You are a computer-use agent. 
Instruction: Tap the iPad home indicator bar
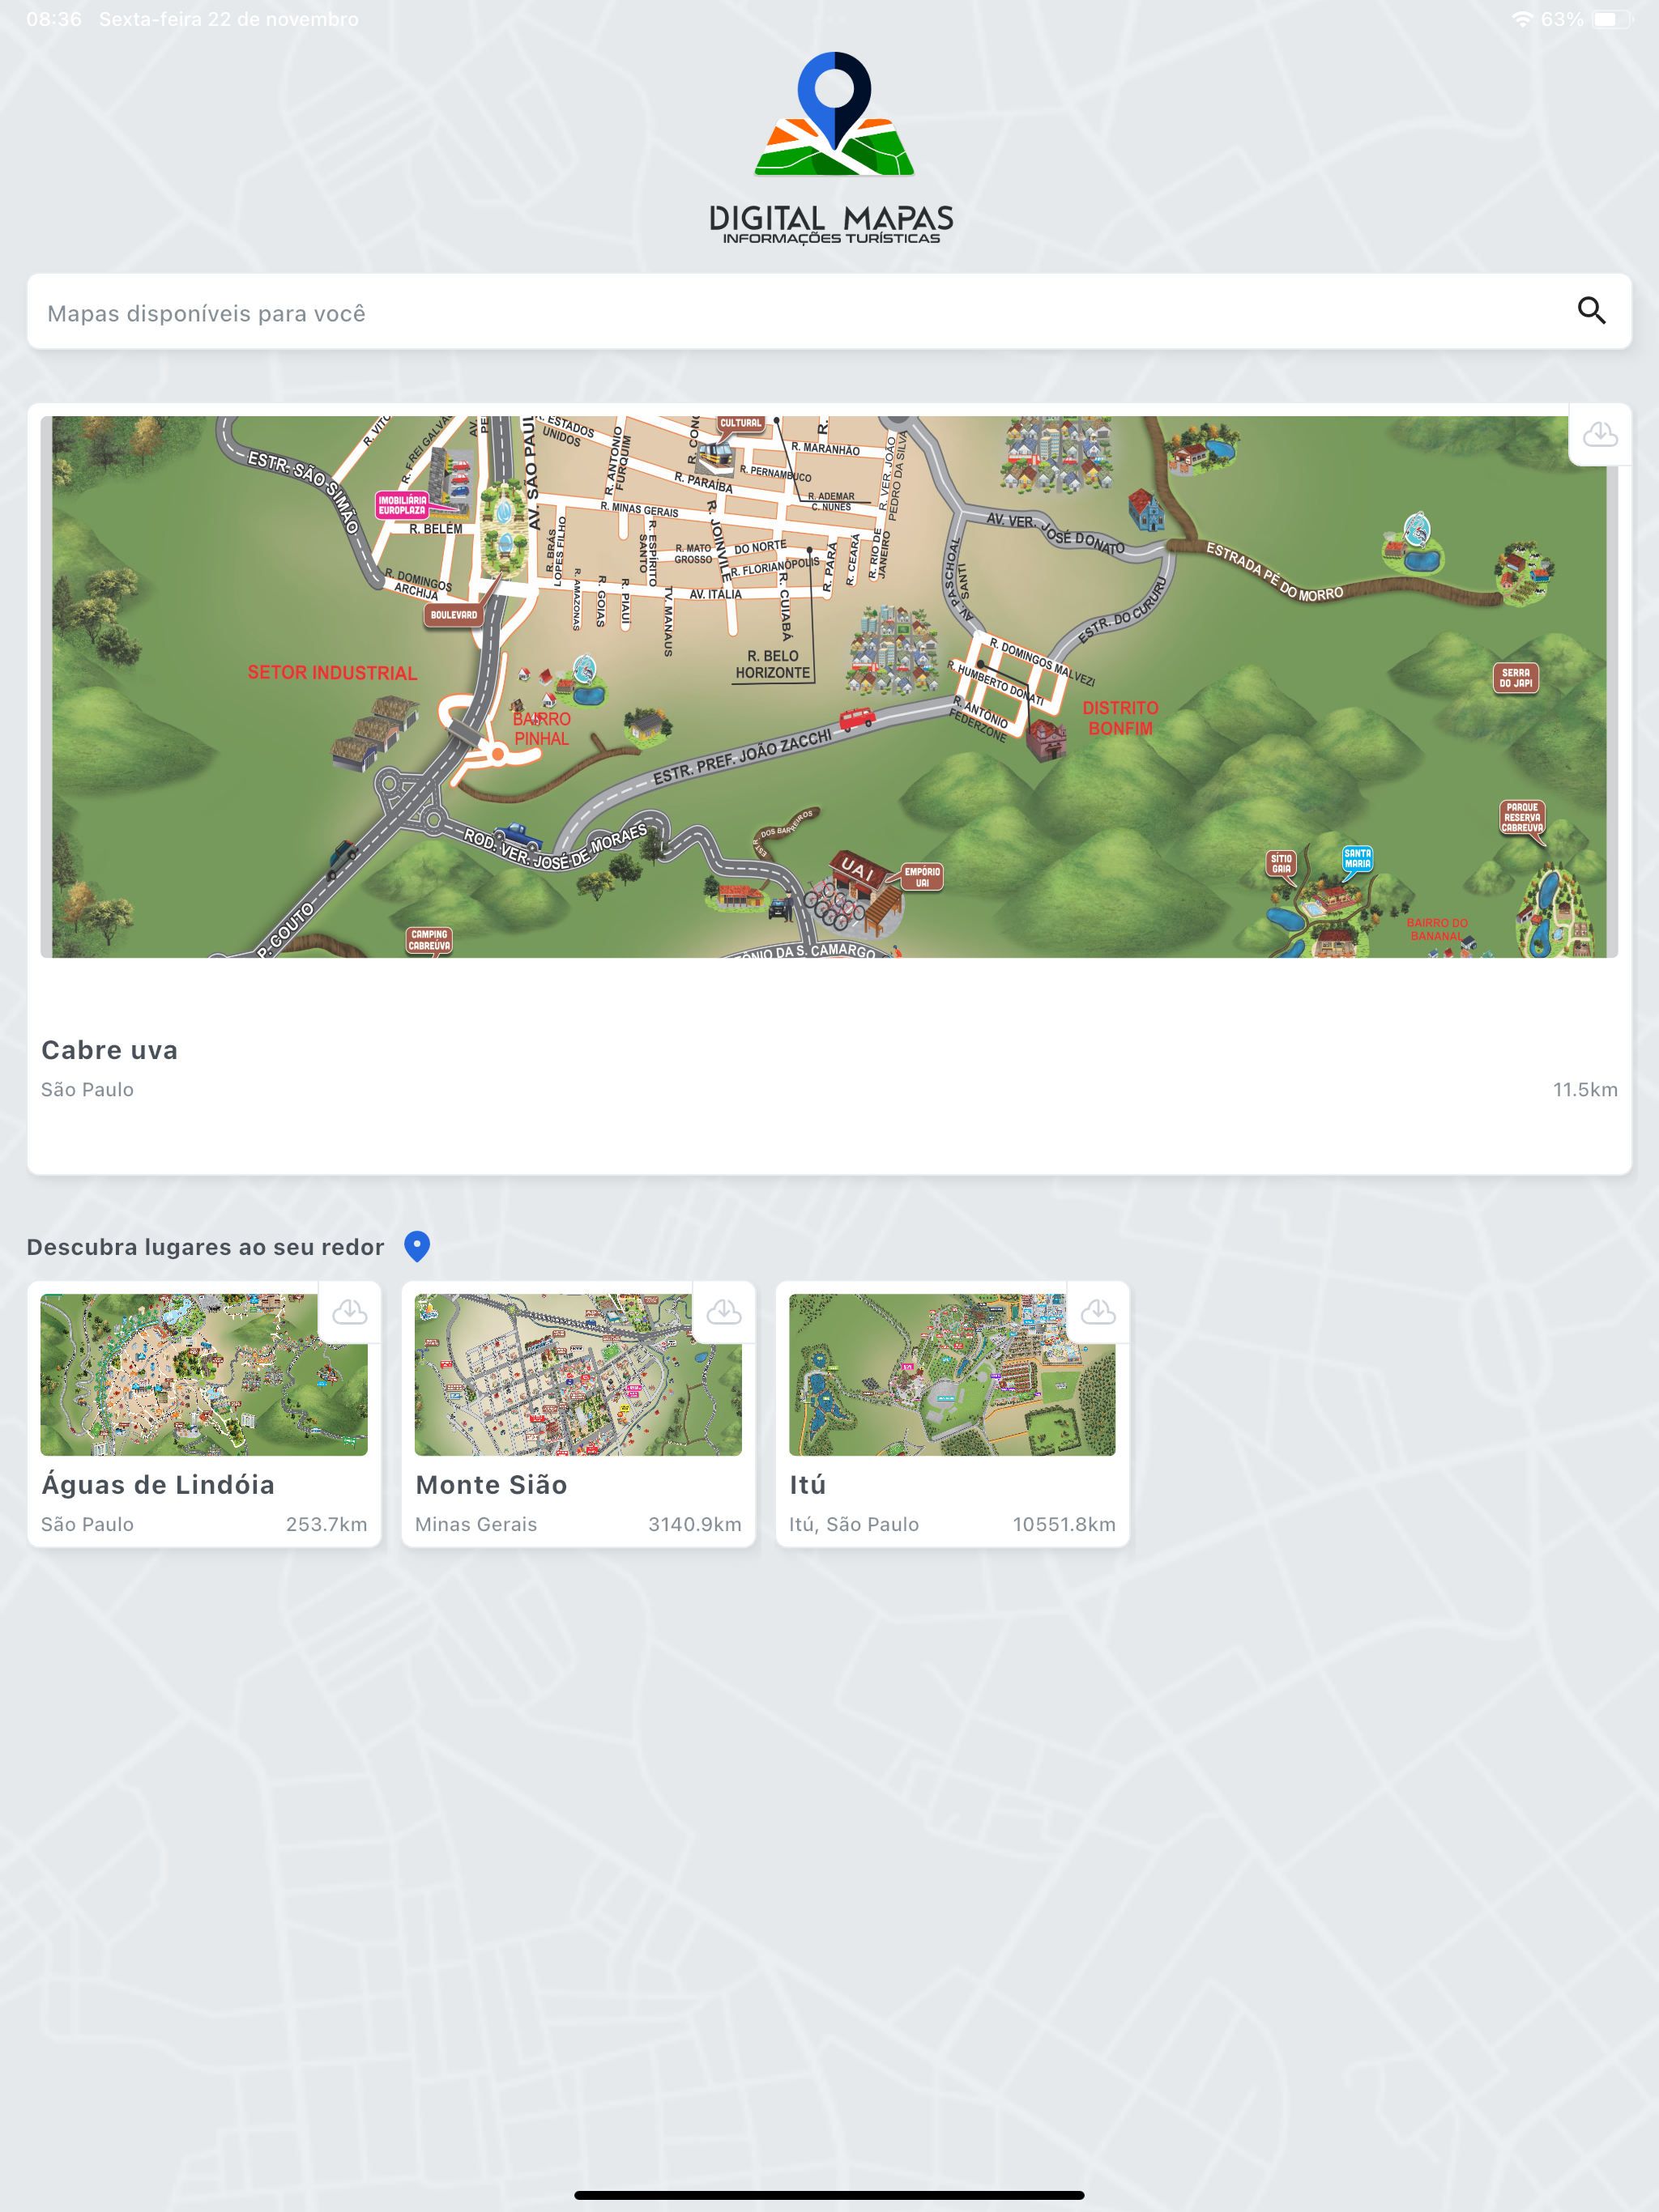829,2195
